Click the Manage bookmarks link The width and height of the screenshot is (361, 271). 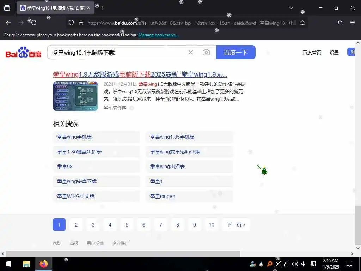(158, 35)
